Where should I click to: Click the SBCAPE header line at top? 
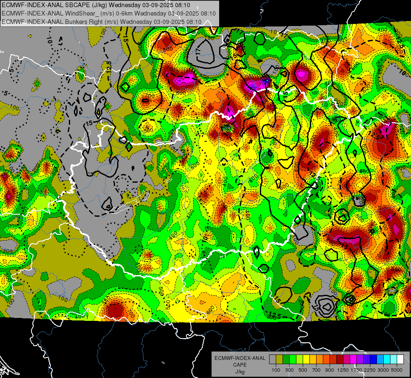[96, 5]
